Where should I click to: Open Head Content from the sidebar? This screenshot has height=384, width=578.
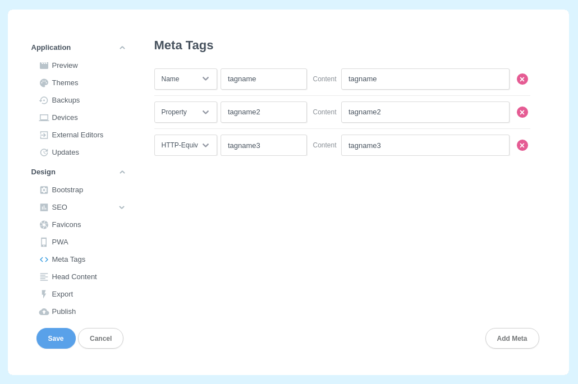click(x=74, y=276)
